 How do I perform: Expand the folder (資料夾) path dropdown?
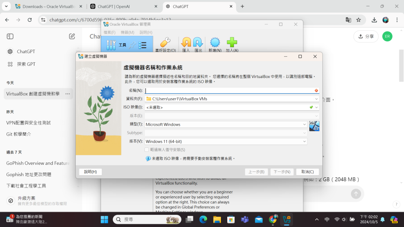(x=316, y=99)
